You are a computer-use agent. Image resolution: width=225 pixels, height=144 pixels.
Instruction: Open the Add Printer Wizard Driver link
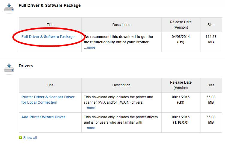pyautogui.click(x=43, y=117)
